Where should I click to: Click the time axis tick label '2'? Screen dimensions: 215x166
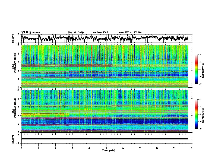55,148
